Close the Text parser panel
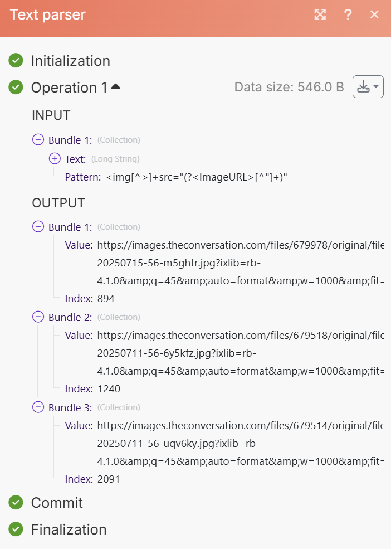The width and height of the screenshot is (391, 549). 374,14
